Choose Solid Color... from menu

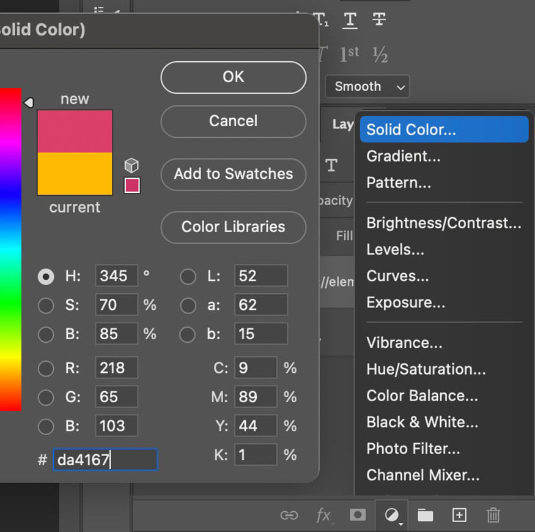click(x=444, y=130)
